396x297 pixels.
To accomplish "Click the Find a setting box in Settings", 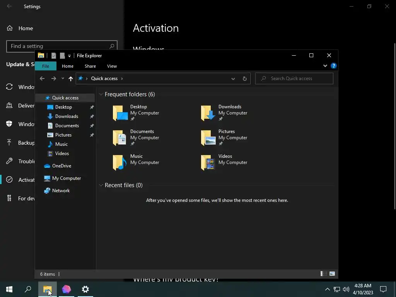I will click(x=61, y=46).
